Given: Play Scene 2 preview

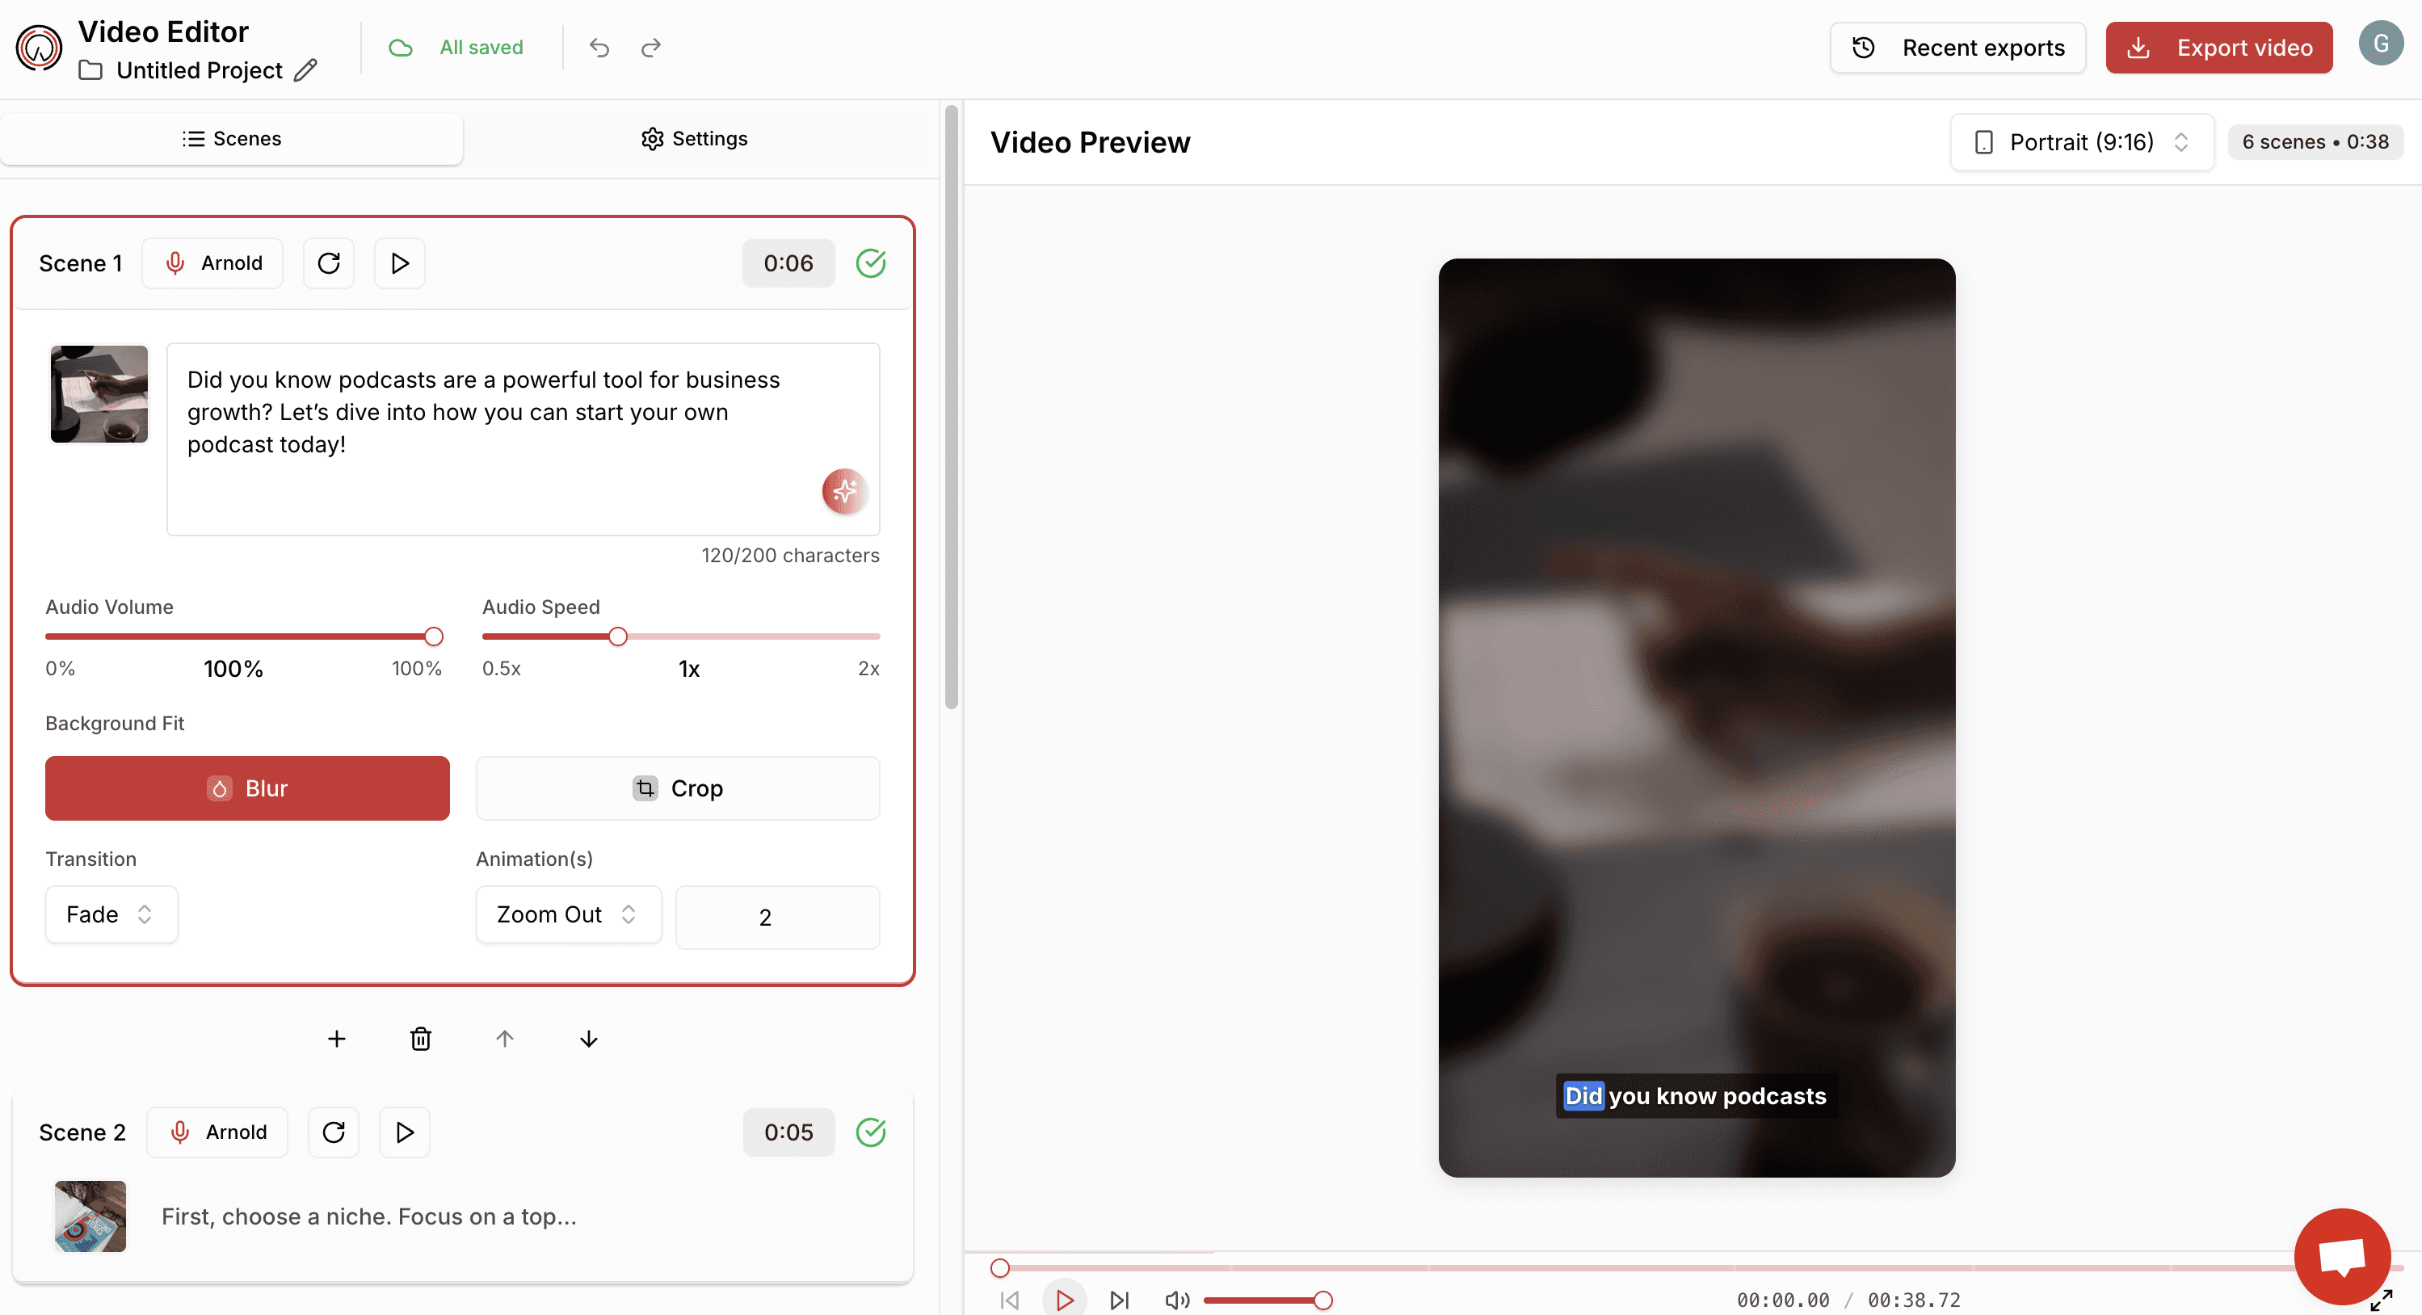Looking at the screenshot, I should [x=406, y=1132].
